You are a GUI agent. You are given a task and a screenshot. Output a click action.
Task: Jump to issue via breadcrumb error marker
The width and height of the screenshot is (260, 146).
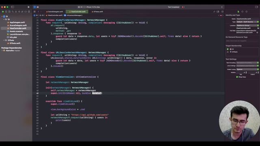click(221, 15)
